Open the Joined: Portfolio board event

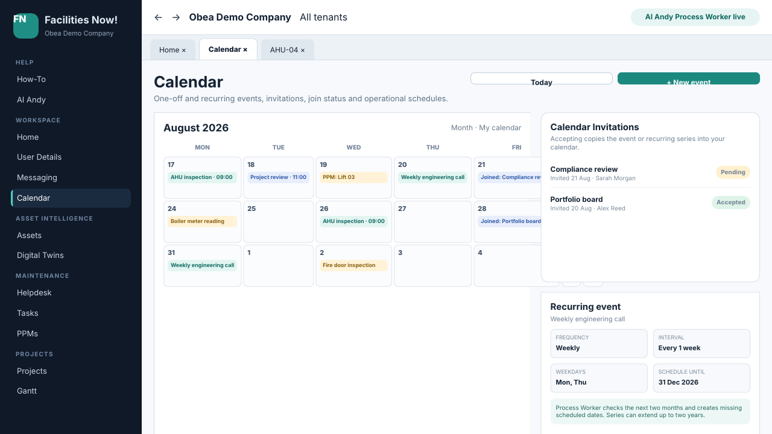pyautogui.click(x=510, y=221)
